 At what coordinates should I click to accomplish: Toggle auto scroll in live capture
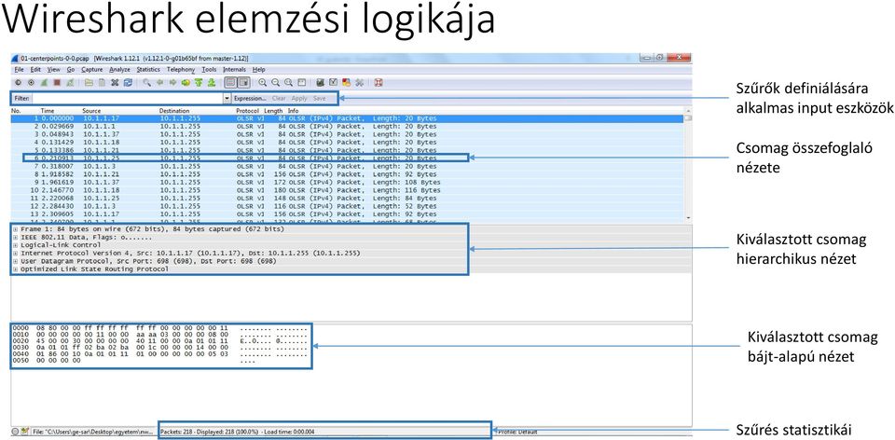pyautogui.click(x=243, y=83)
